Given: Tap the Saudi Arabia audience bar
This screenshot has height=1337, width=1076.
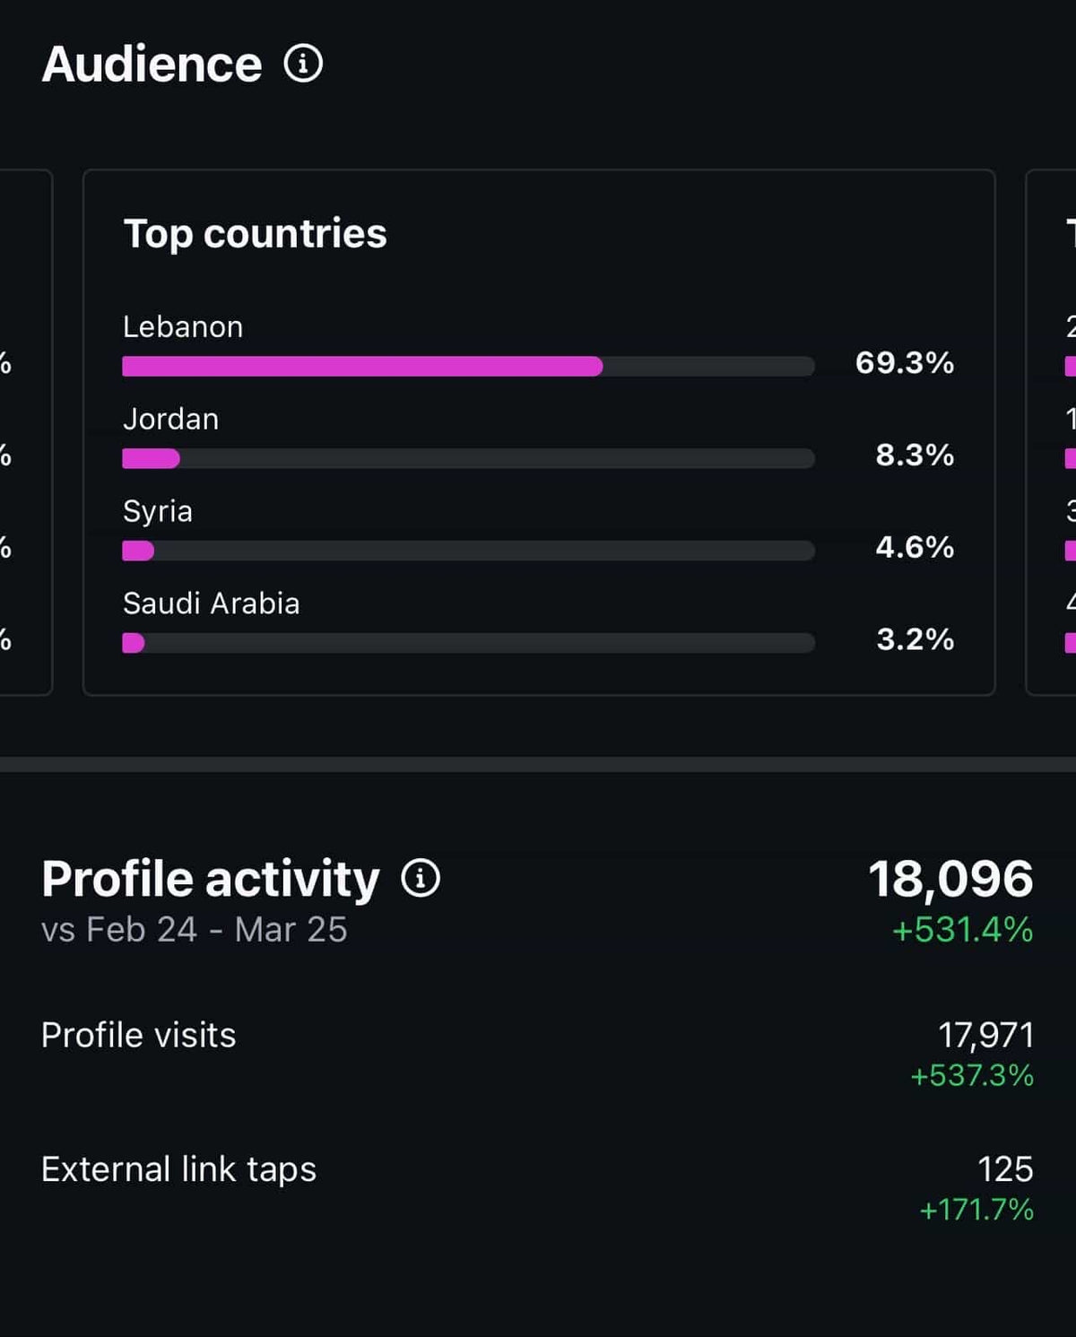Looking at the screenshot, I should pyautogui.click(x=468, y=643).
